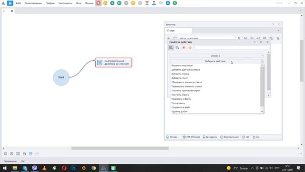Image resolution: width=305 pixels, height=172 pixels.
Task: Open the Редактирование menu
Action: 33,3
